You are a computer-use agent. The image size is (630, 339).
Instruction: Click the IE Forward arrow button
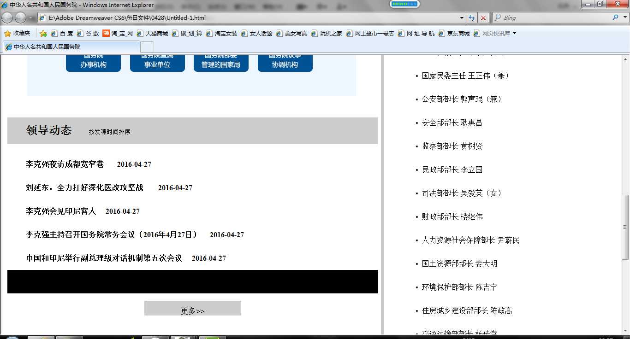(20, 18)
